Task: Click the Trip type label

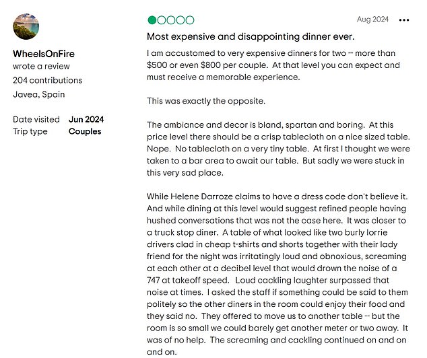Action: (x=30, y=131)
